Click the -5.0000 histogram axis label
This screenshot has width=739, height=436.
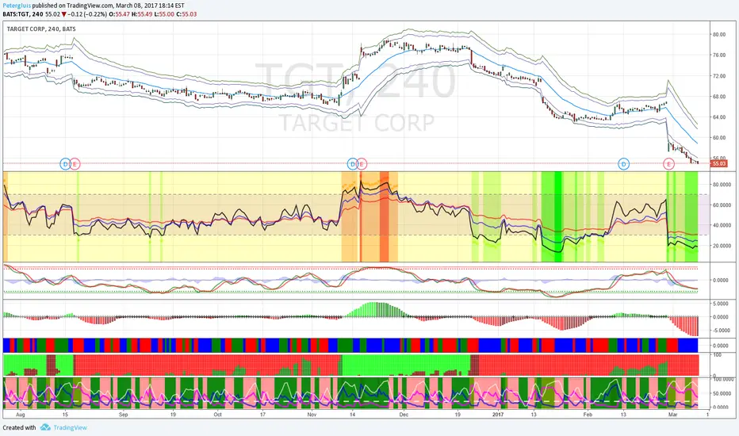click(x=720, y=331)
